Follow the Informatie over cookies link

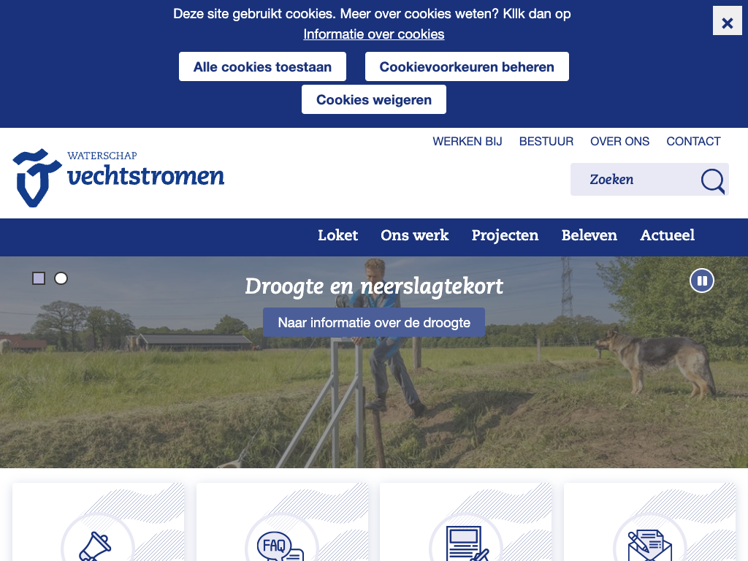click(374, 34)
